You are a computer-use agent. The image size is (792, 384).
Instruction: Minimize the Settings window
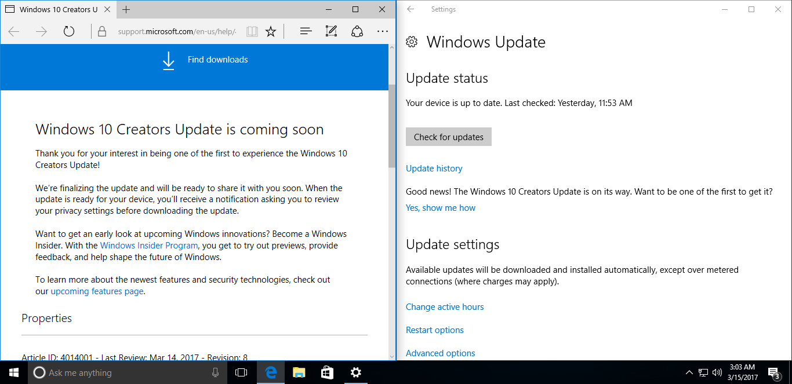tap(725, 9)
